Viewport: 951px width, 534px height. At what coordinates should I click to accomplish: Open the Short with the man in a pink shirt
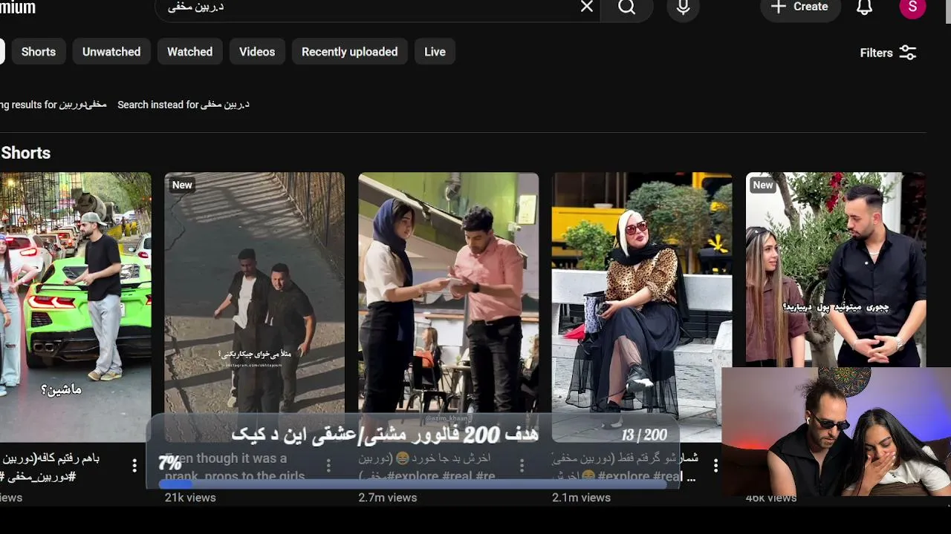[x=448, y=307]
